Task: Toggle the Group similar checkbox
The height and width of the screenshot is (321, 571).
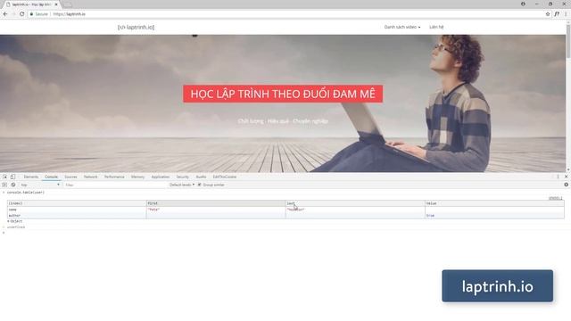Action: click(200, 185)
